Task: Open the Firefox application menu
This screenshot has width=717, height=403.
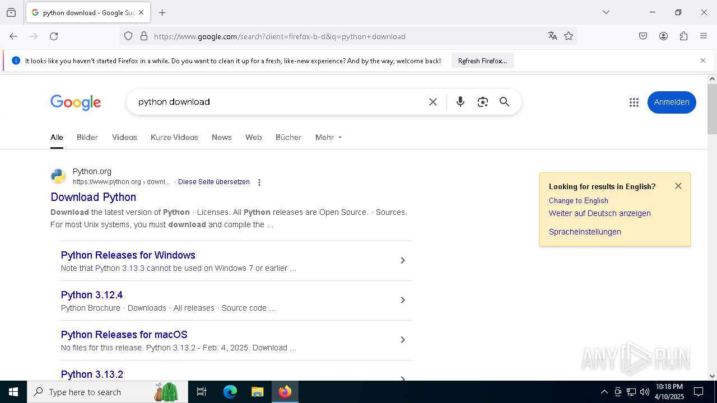Action: tap(704, 36)
